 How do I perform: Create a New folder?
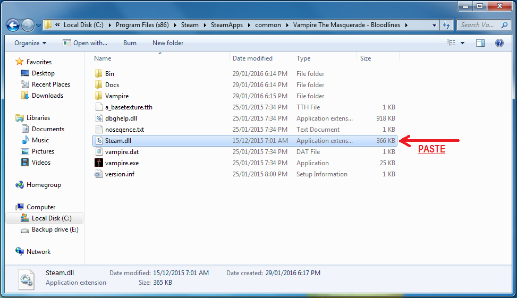tap(168, 43)
